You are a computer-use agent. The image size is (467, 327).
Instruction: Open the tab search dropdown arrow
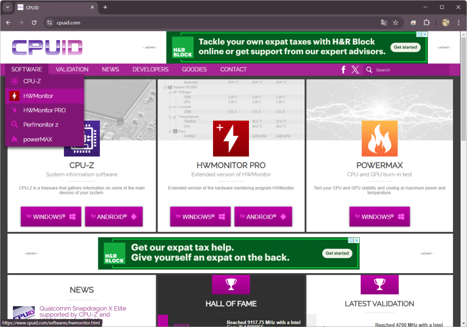pos(7,7)
